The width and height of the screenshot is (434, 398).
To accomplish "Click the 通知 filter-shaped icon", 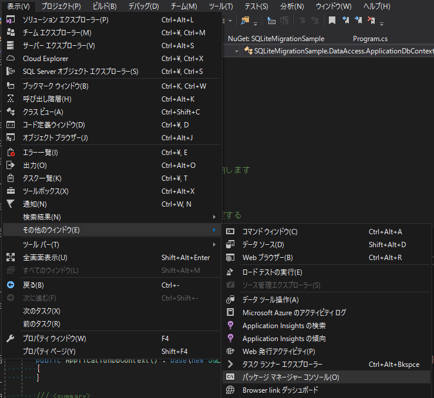I will 11,204.
